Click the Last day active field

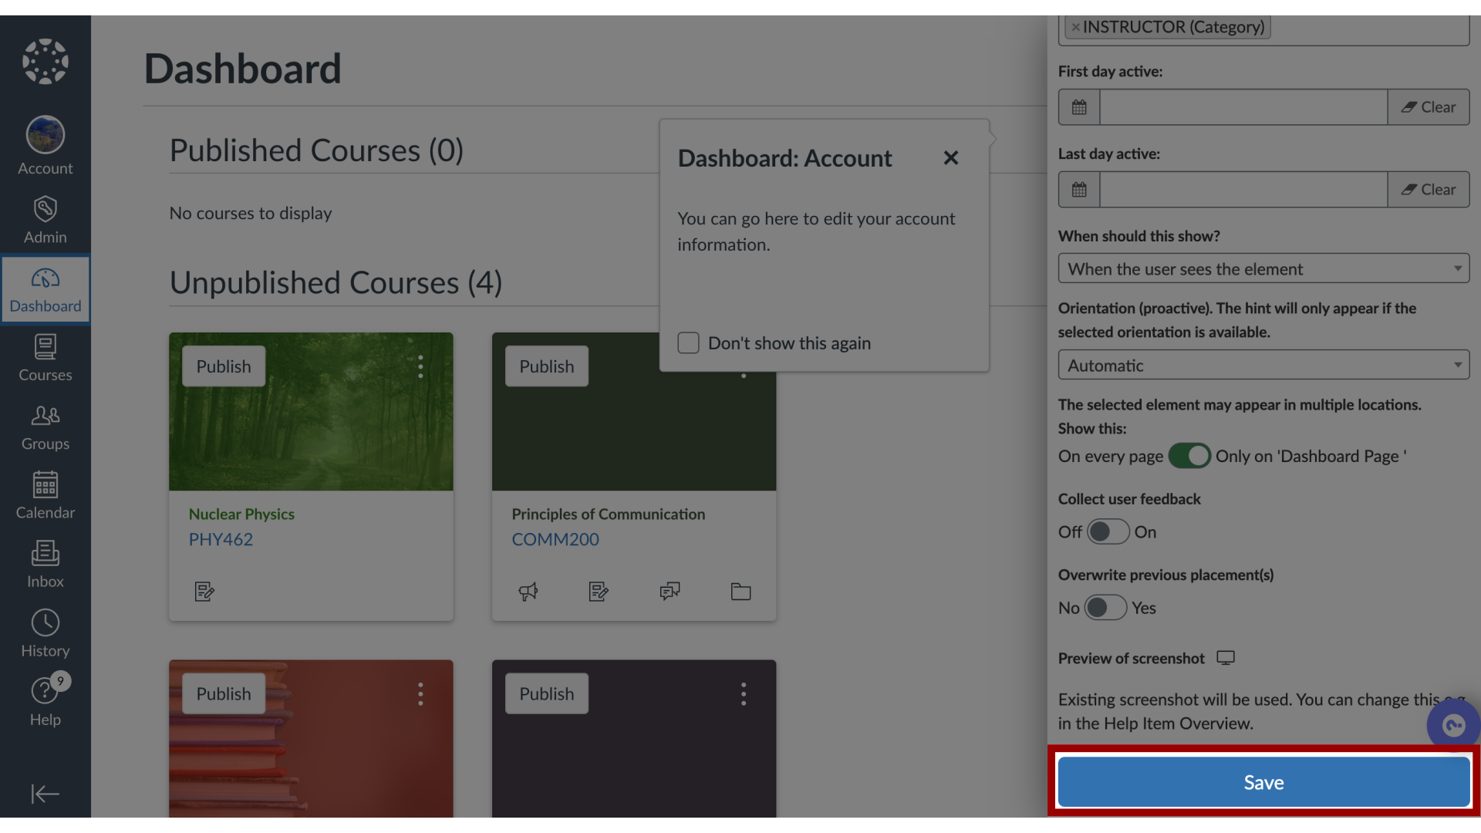point(1243,190)
